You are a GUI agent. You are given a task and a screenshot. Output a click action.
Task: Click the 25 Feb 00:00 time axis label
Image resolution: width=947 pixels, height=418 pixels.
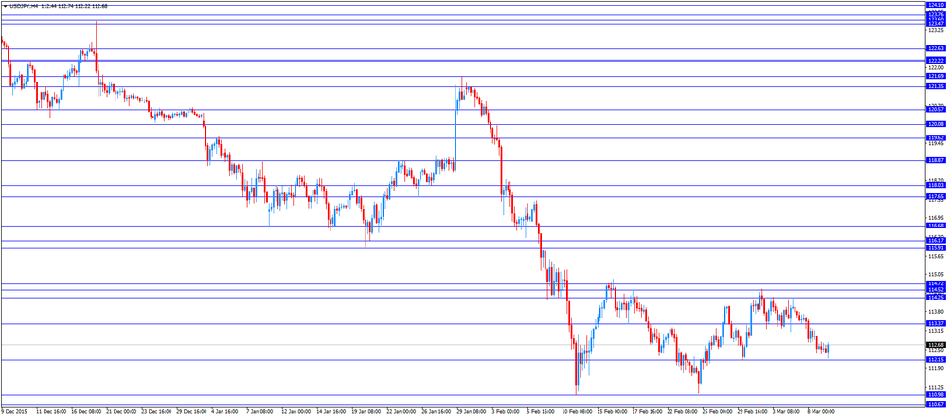coord(717,412)
